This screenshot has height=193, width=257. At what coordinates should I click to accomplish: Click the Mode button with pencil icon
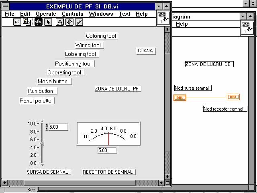coord(27,22)
